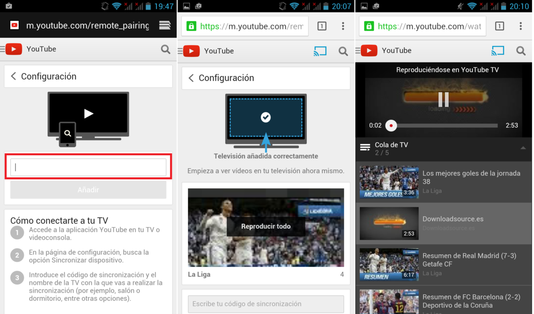Tap the left browser address bar URL
534x314 pixels.
coord(87,26)
